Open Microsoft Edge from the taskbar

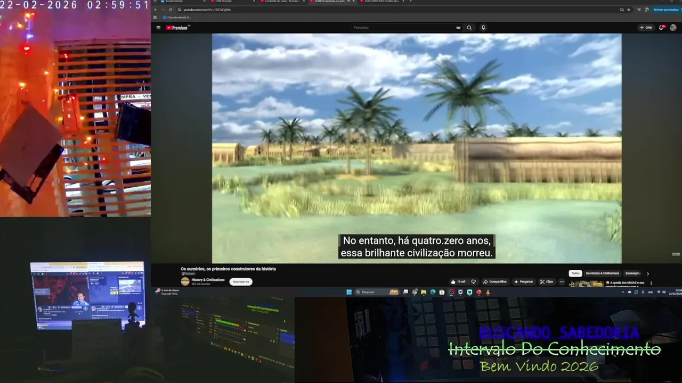(433, 292)
